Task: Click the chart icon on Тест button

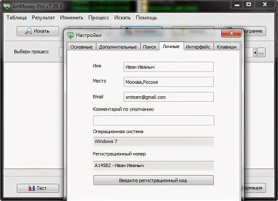Action: pyautogui.click(x=32, y=188)
